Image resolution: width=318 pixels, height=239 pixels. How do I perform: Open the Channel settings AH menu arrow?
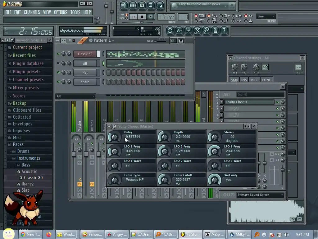pyautogui.click(x=230, y=58)
